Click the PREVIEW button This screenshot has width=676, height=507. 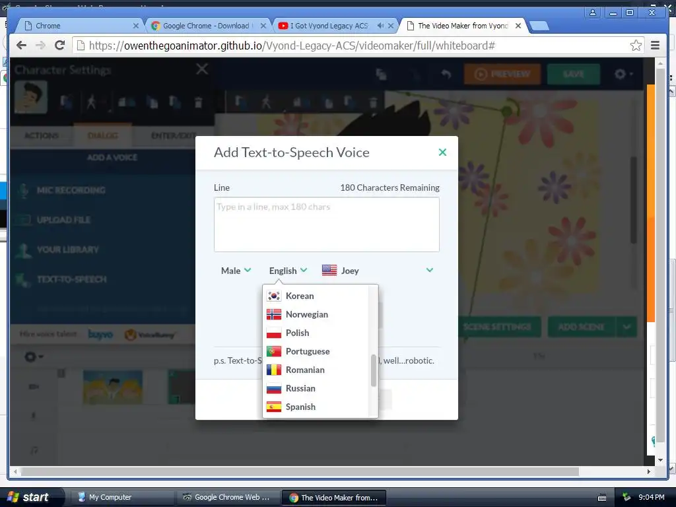(x=502, y=74)
